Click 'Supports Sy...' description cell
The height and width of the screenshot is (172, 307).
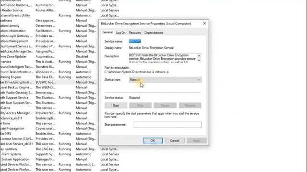click(45, 154)
